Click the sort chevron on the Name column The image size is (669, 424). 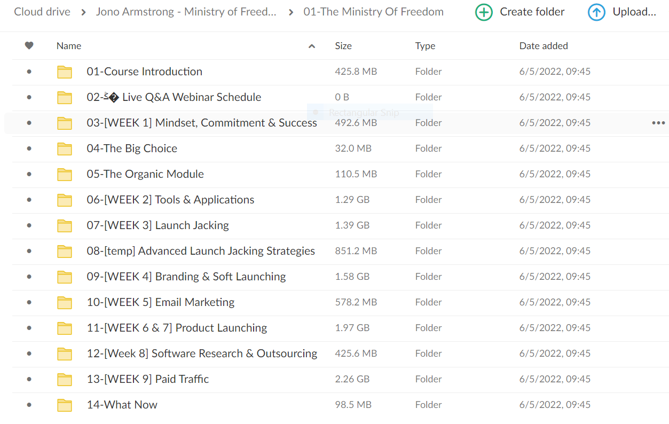[311, 46]
